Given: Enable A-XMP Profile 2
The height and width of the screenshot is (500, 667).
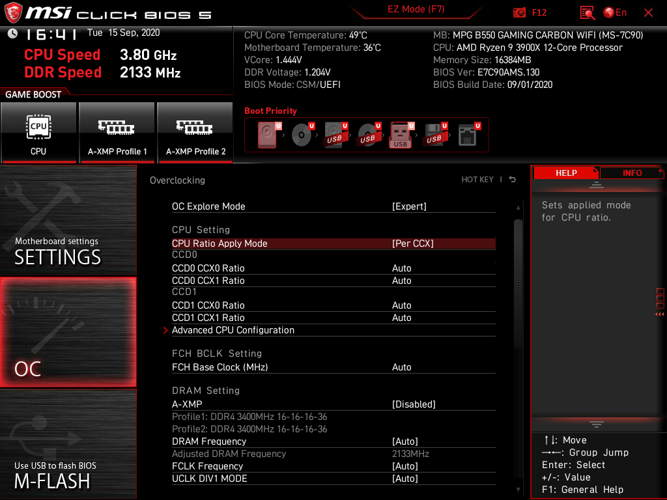Looking at the screenshot, I should pyautogui.click(x=195, y=132).
